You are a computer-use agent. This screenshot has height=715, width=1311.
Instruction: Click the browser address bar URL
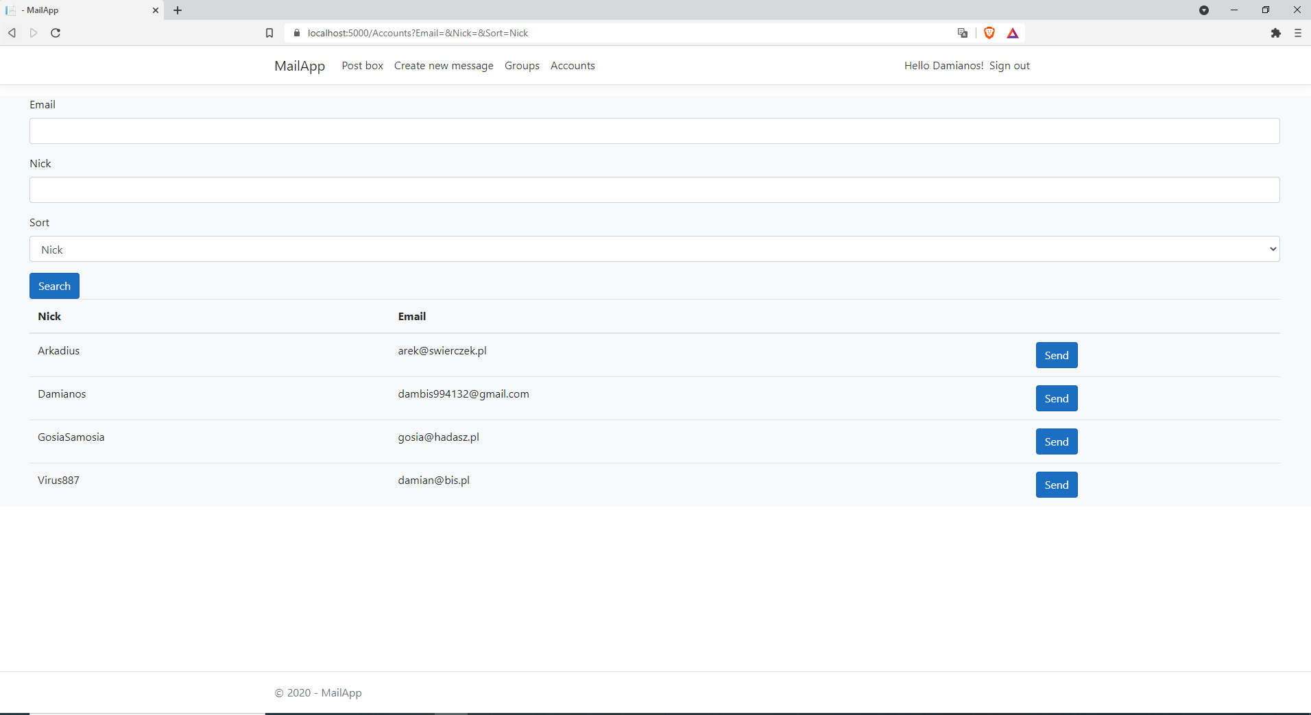tap(418, 33)
